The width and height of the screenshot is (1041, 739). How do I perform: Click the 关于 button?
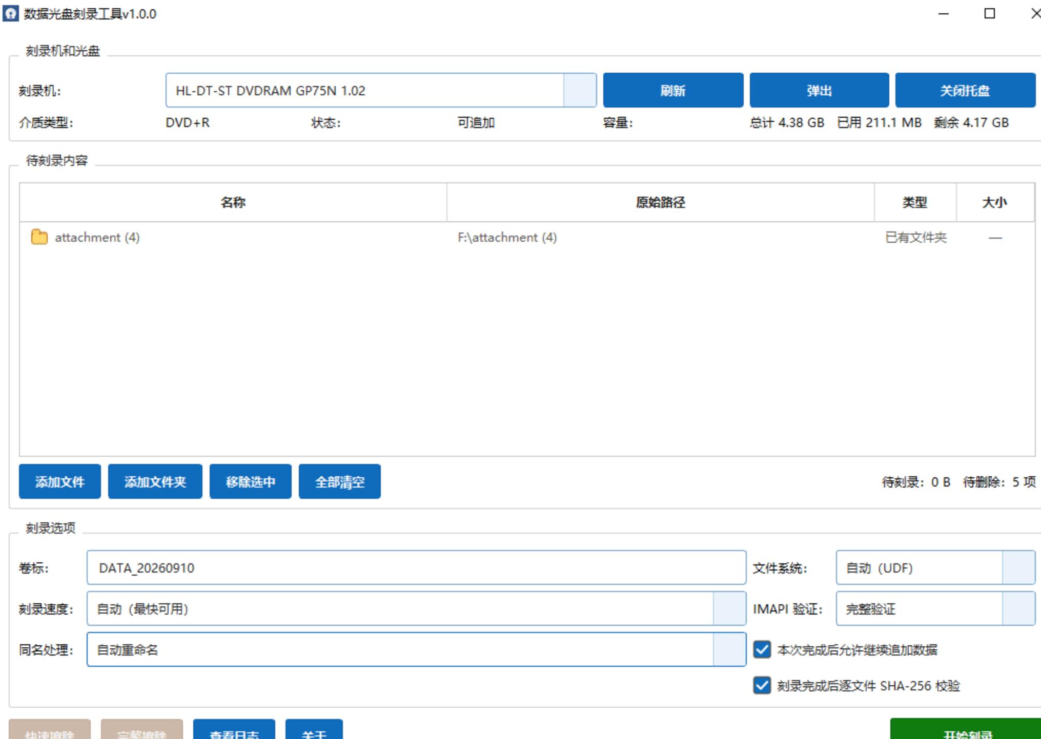pos(314,729)
